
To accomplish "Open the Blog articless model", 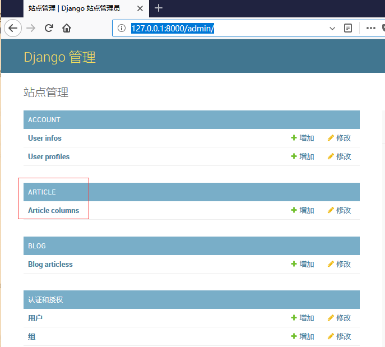I will [50, 264].
